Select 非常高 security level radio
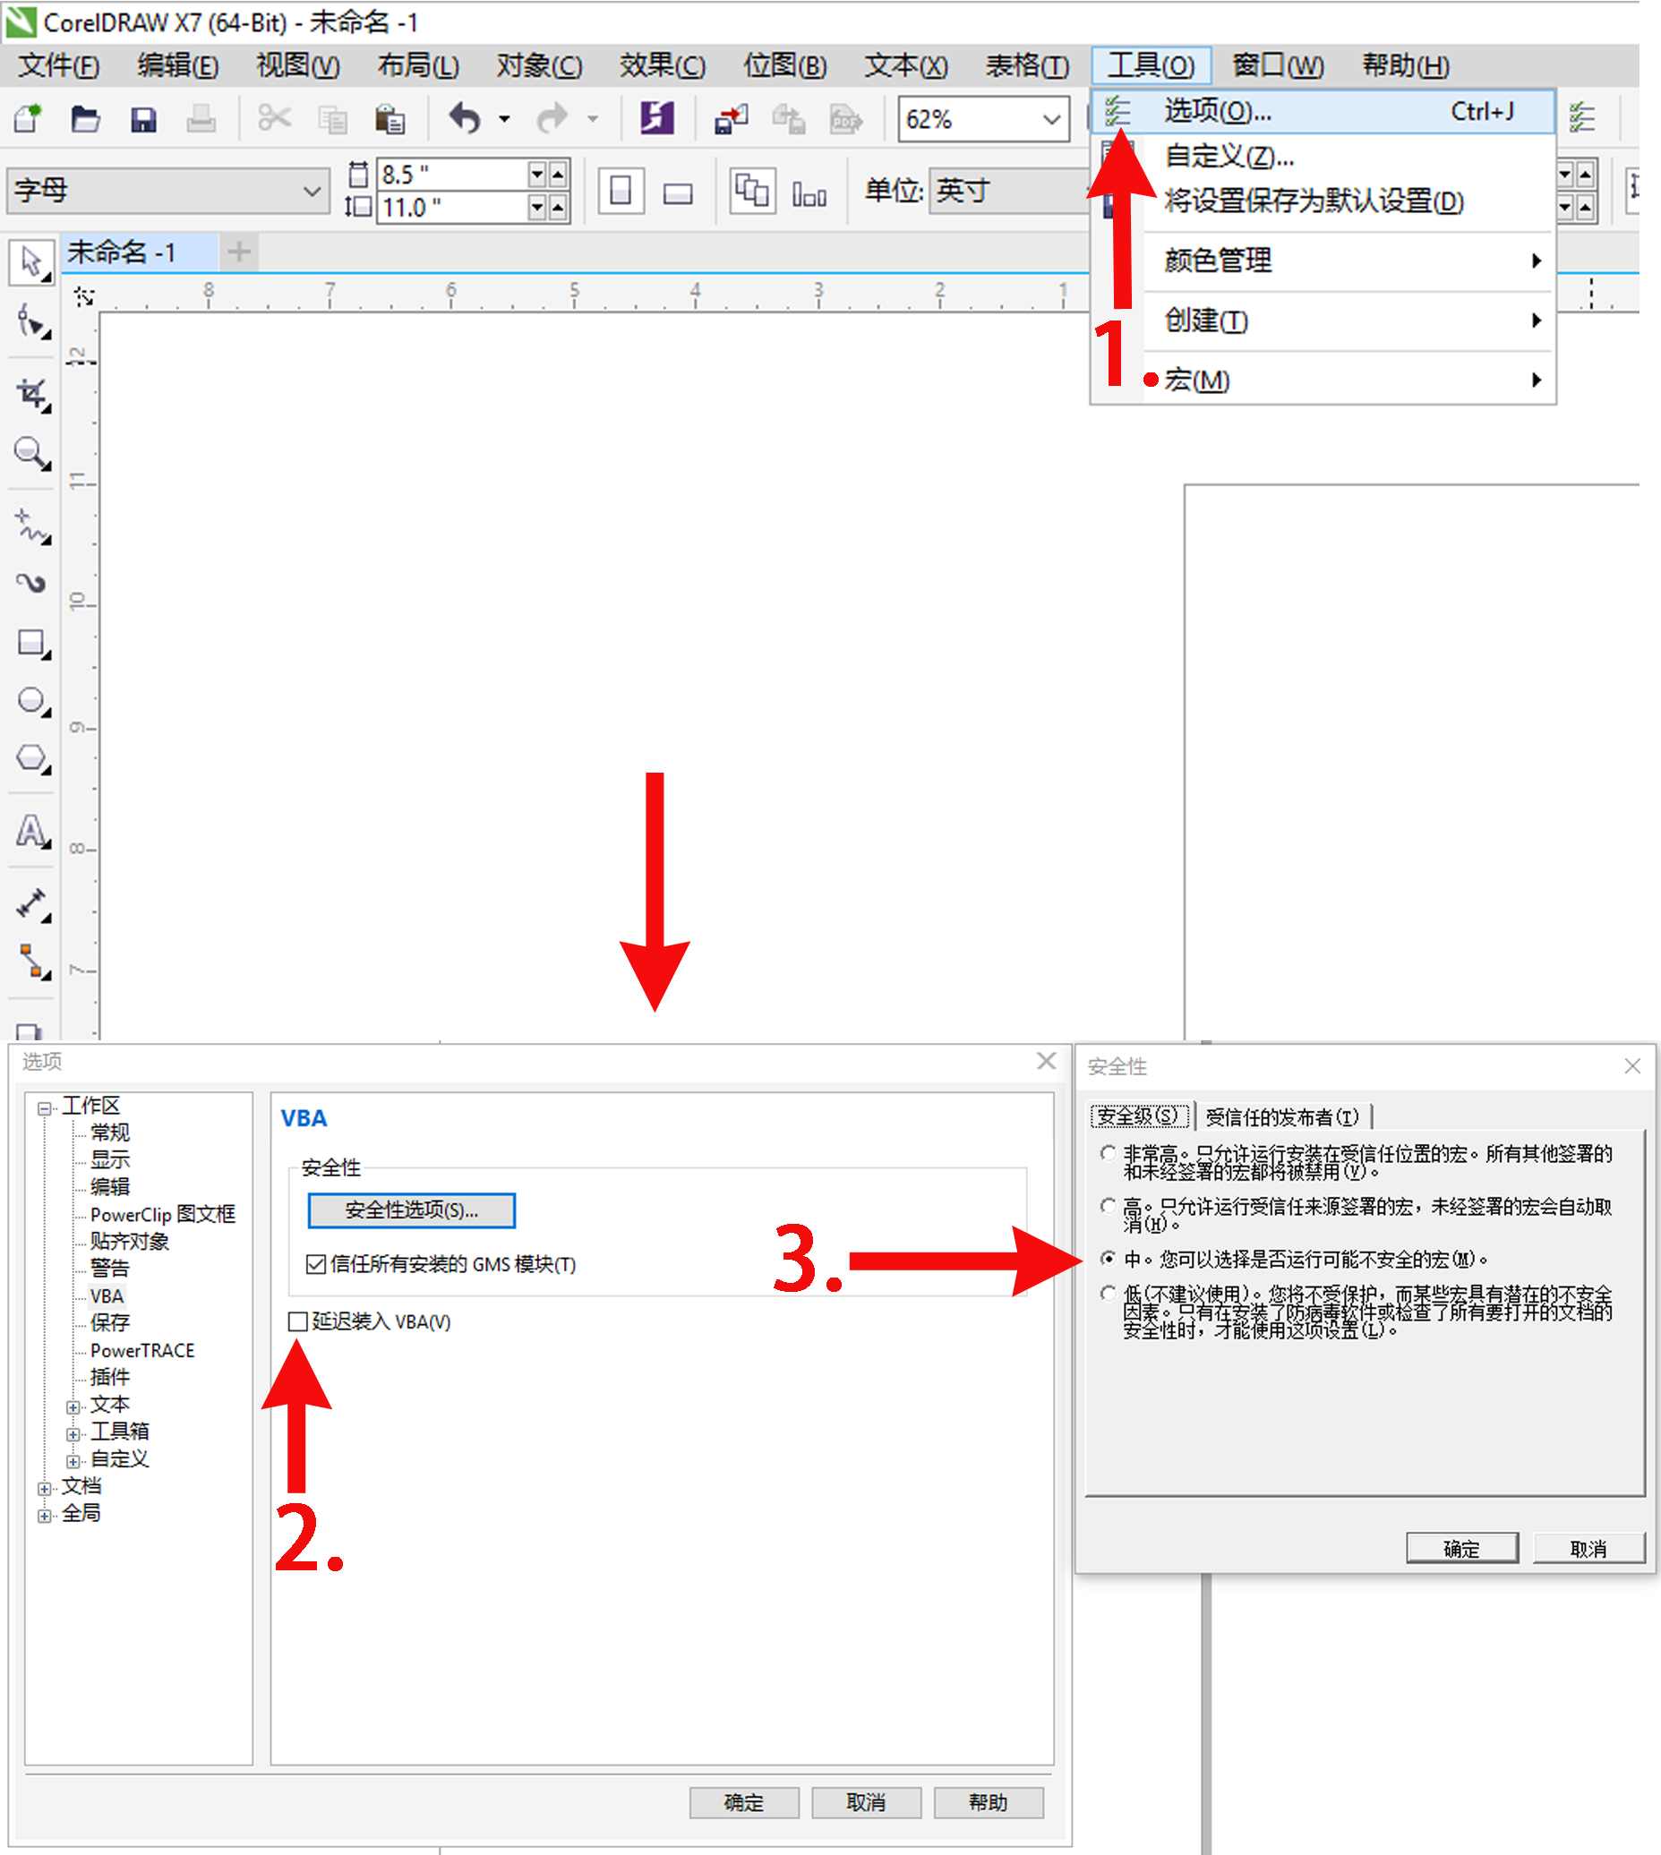The width and height of the screenshot is (1661, 1855). tap(1108, 1152)
